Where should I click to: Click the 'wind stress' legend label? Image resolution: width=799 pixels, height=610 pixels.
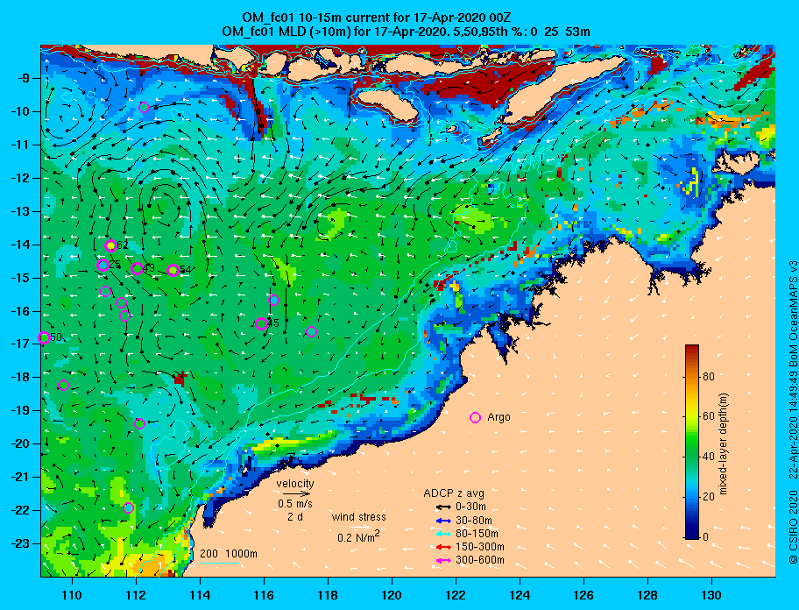358,517
